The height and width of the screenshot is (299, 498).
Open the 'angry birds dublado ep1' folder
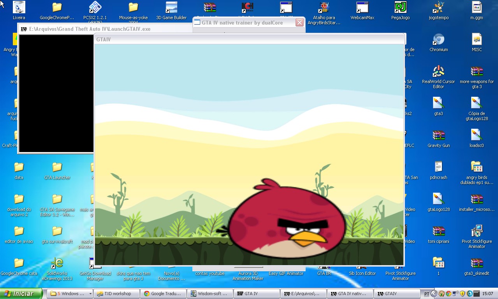click(x=477, y=167)
